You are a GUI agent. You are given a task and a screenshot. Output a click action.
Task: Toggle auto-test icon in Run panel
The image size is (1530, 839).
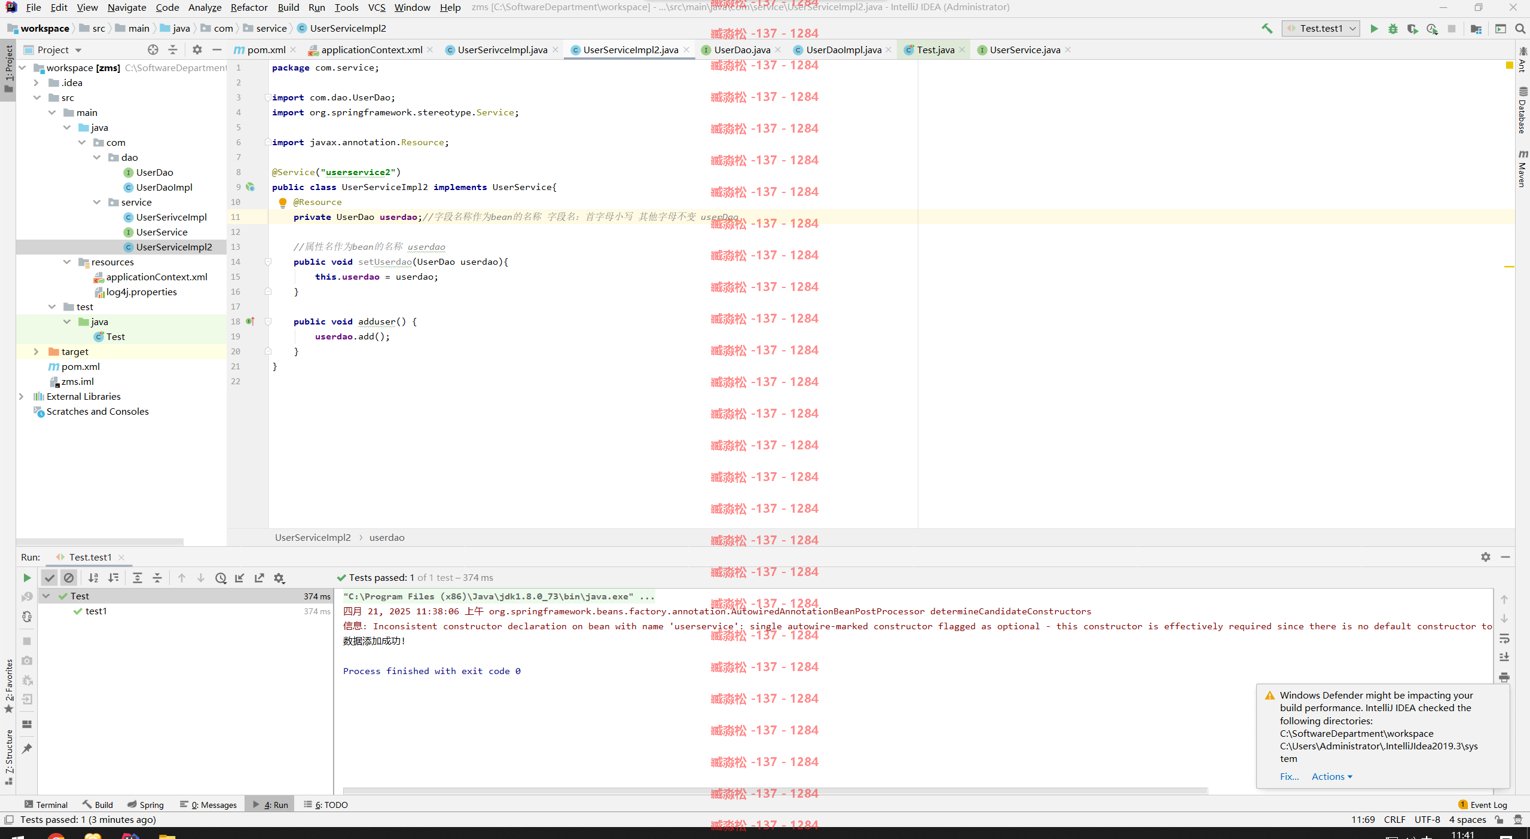27,617
